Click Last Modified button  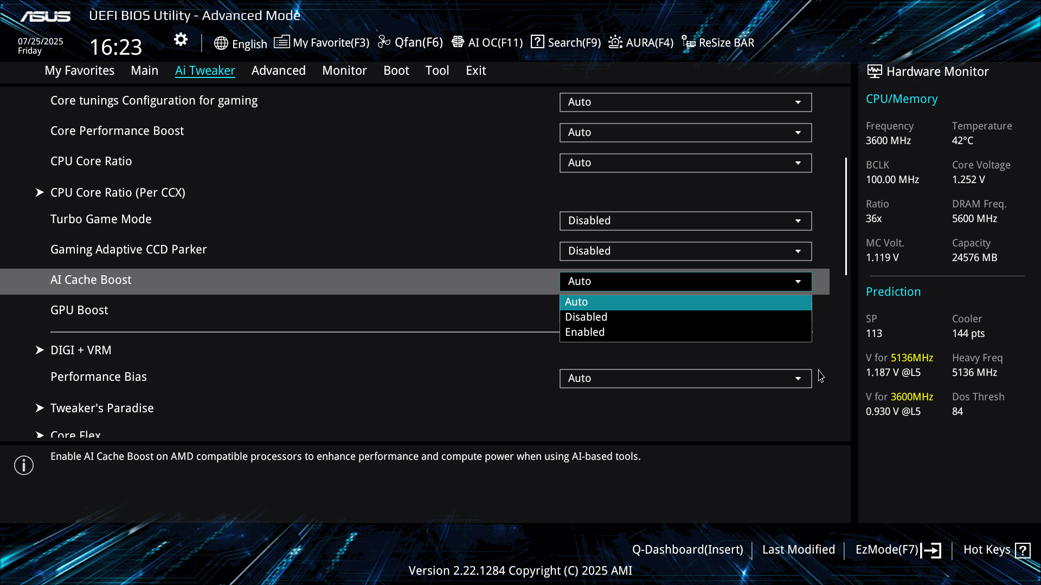click(x=798, y=550)
